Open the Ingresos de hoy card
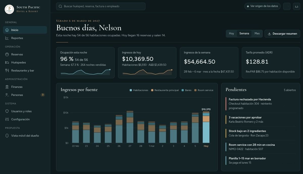This screenshot has width=303, height=174. 147,63
